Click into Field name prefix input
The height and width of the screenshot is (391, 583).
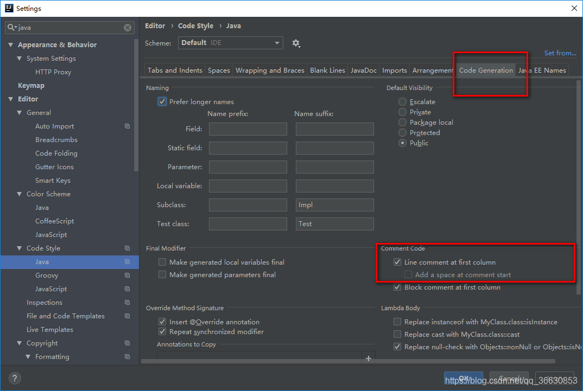coord(248,129)
